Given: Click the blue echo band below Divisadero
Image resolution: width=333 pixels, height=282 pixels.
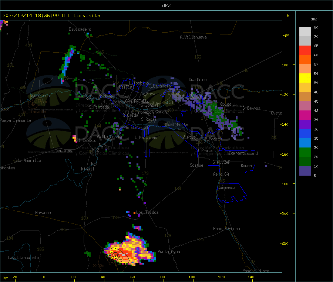Looking at the screenshot, I should point(67,64).
